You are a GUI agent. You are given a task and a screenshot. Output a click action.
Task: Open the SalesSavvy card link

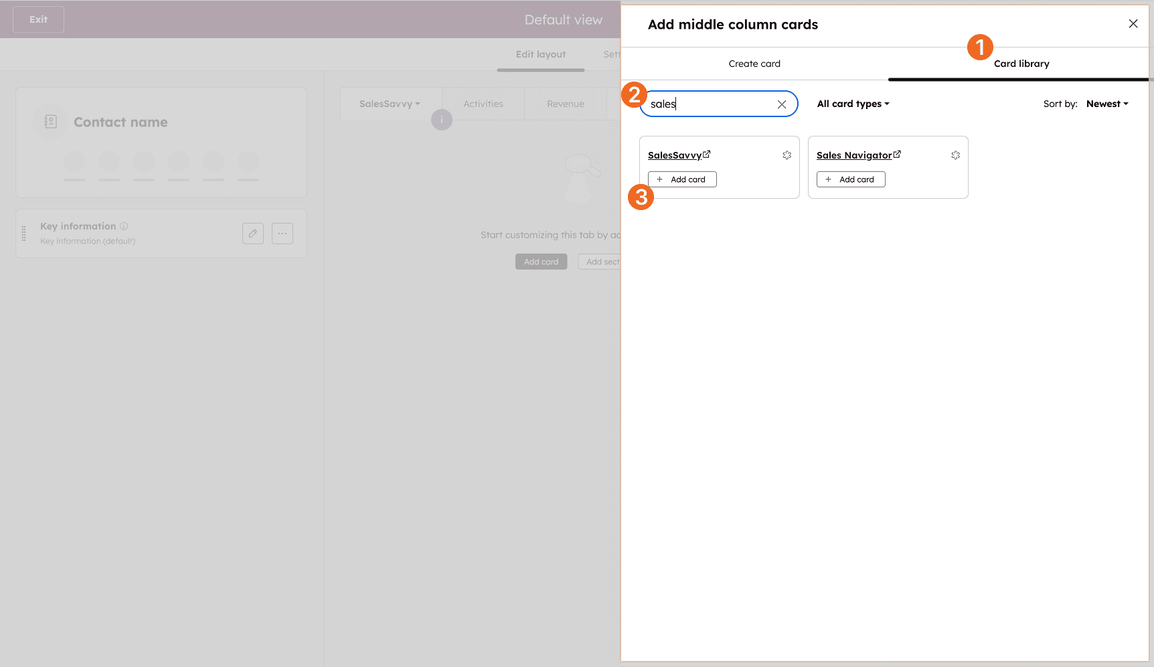[675, 155]
